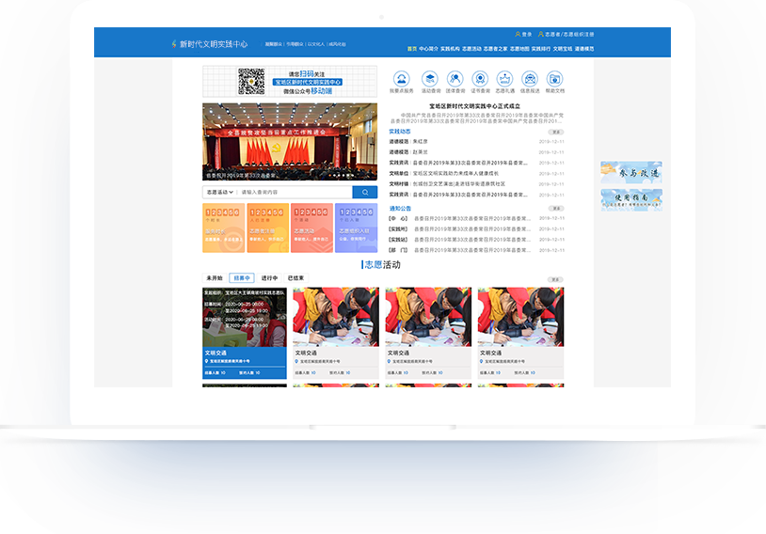Open the 【实践站】 notice row
Viewport: 766px width, 534px height.
tap(476, 240)
